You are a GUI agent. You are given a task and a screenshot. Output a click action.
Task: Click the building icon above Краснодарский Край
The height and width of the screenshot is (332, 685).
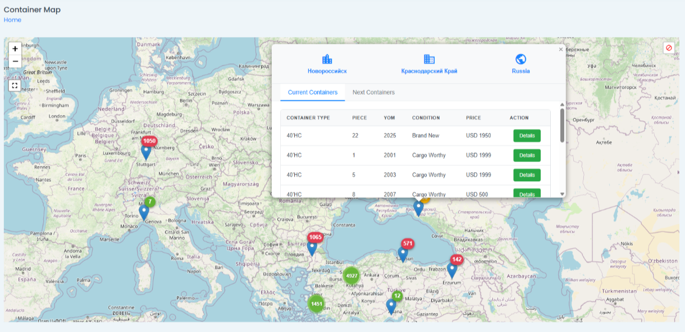coord(430,58)
